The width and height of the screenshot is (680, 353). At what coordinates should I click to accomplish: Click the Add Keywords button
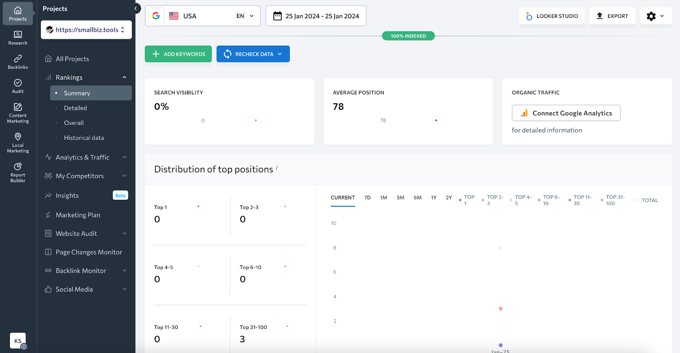178,54
